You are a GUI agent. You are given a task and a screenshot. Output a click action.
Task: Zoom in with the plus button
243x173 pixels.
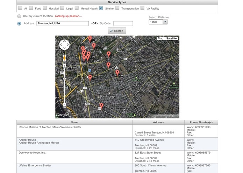pos(64,66)
